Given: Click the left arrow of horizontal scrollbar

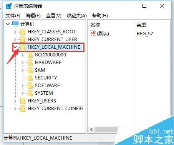Looking at the screenshot, I should (x=91, y=129).
